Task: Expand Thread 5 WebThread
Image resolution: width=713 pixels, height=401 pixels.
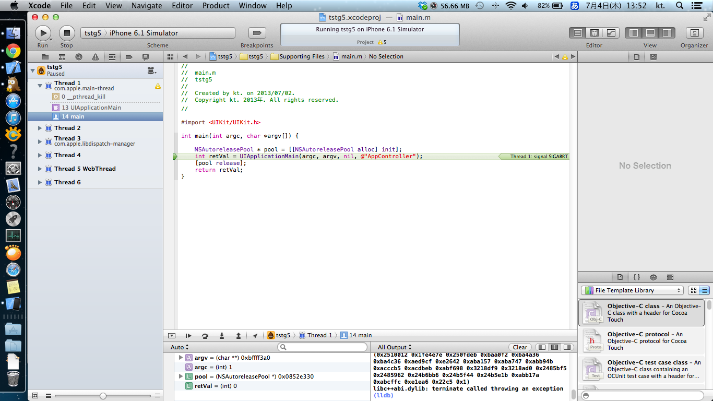Action: (40, 169)
